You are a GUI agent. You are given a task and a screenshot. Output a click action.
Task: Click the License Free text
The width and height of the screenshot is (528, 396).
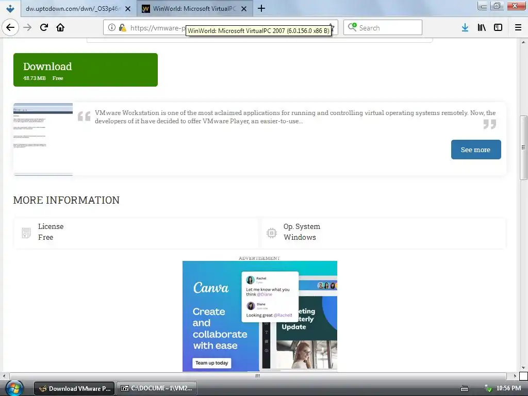[51, 232]
